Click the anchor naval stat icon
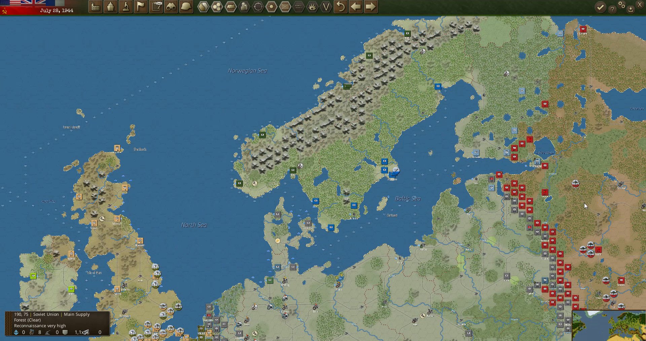The height and width of the screenshot is (341, 646). (16, 332)
